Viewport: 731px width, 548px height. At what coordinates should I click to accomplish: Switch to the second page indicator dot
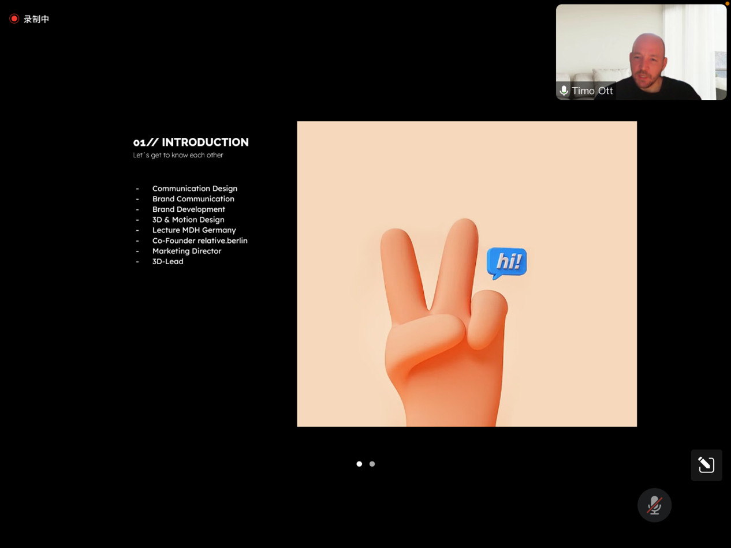(372, 464)
